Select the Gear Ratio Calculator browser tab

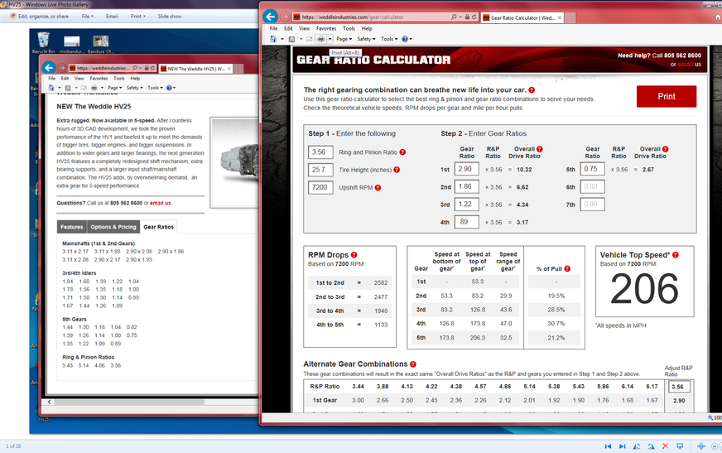[x=522, y=17]
